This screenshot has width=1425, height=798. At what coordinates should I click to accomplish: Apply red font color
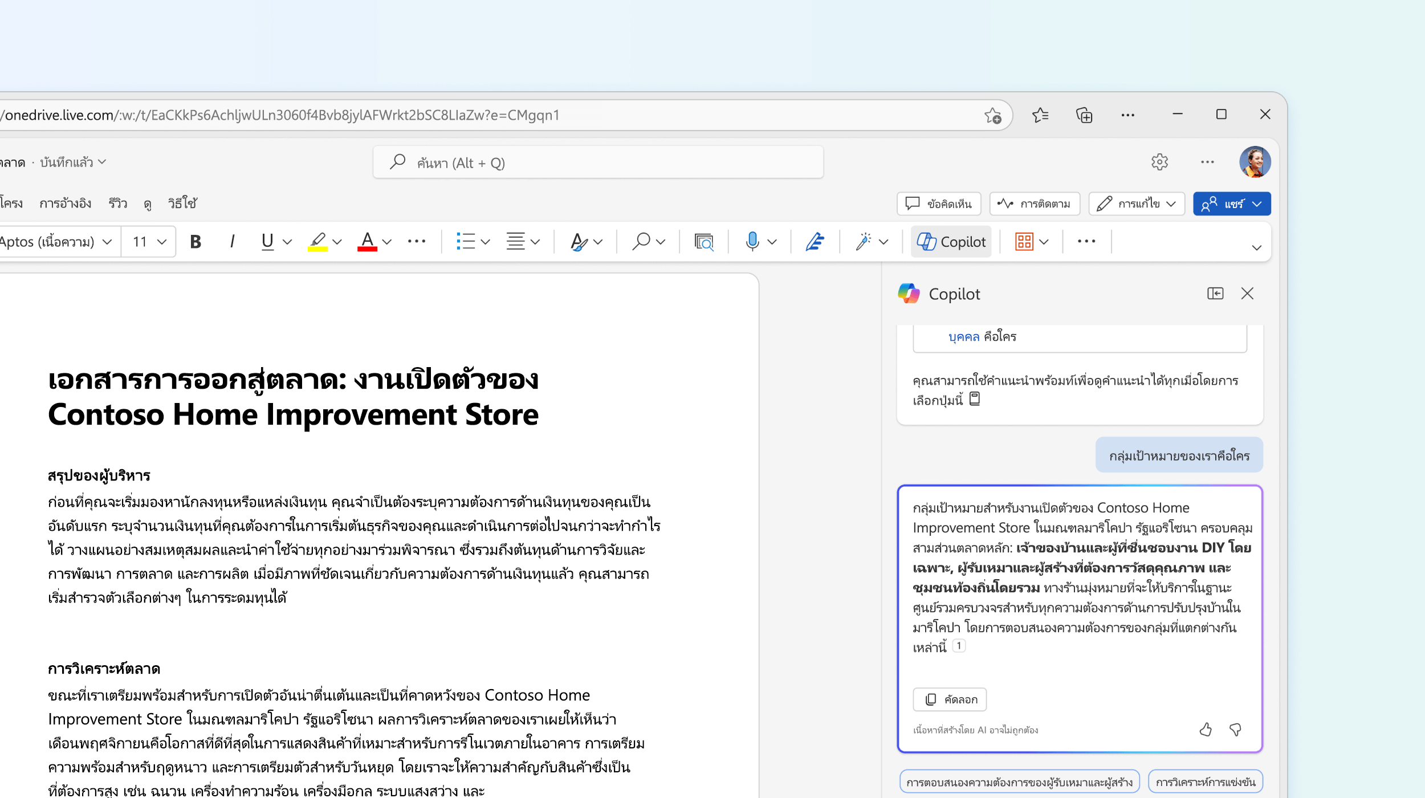[x=367, y=242]
